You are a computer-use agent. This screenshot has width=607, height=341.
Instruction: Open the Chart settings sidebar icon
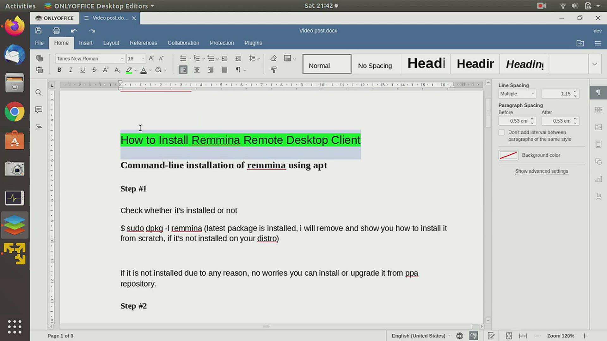pyautogui.click(x=598, y=179)
